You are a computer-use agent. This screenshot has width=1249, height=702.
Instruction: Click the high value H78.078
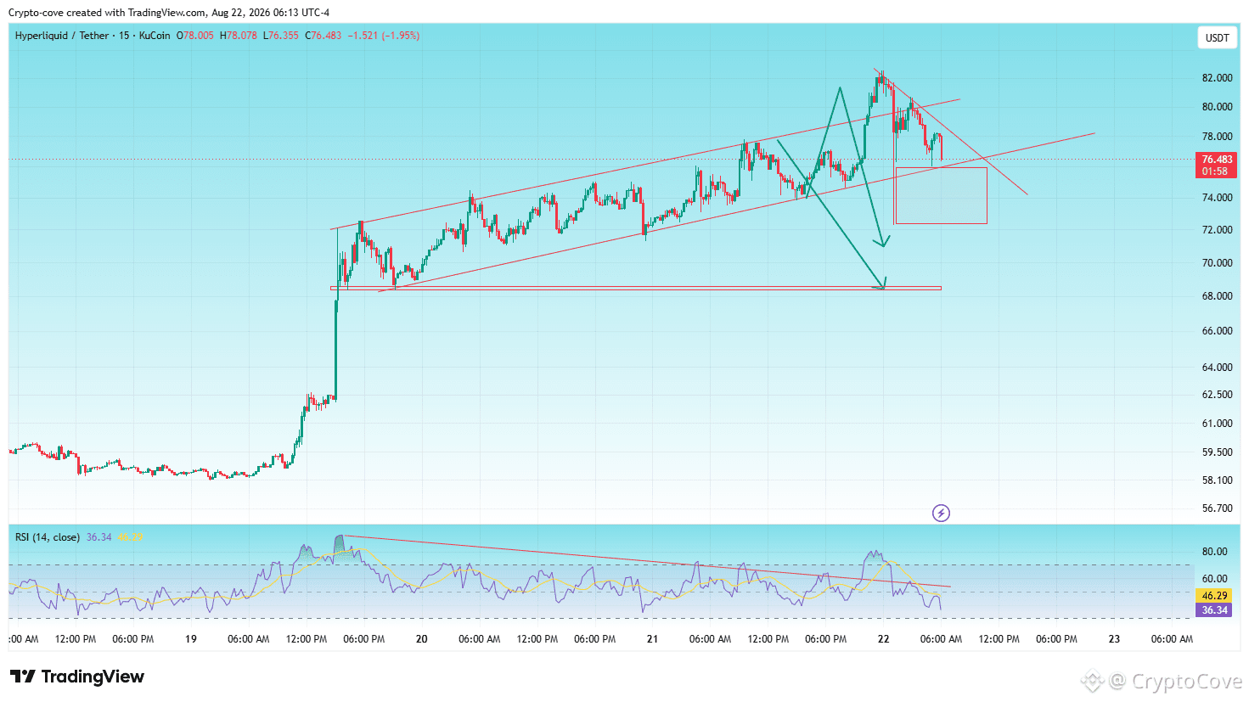pos(239,36)
